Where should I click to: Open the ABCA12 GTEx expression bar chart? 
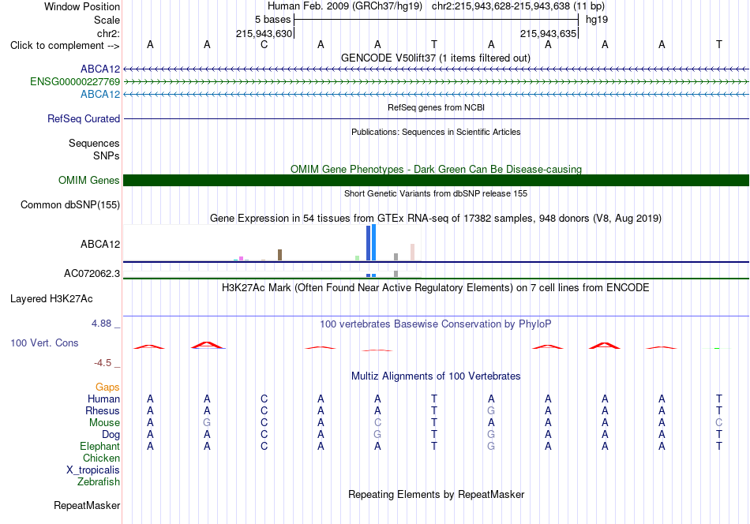tap(272, 243)
